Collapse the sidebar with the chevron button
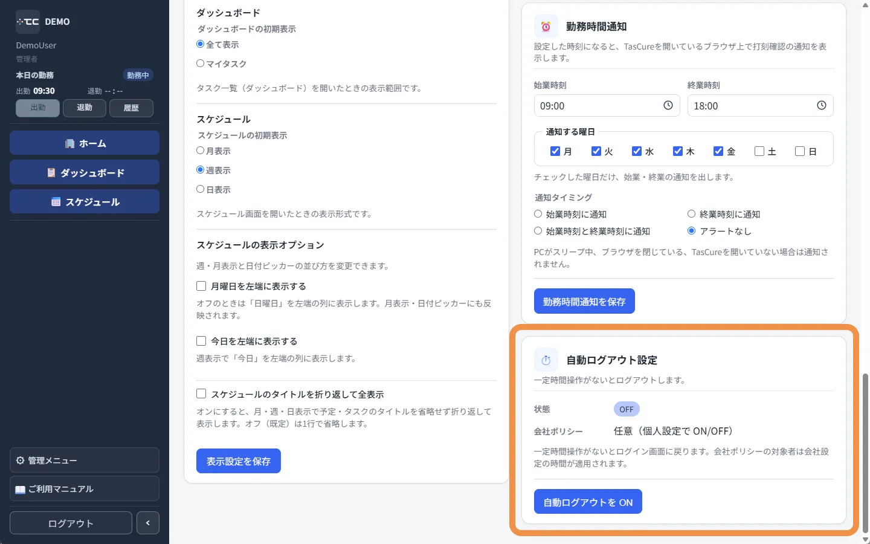Image resolution: width=870 pixels, height=544 pixels. point(148,523)
